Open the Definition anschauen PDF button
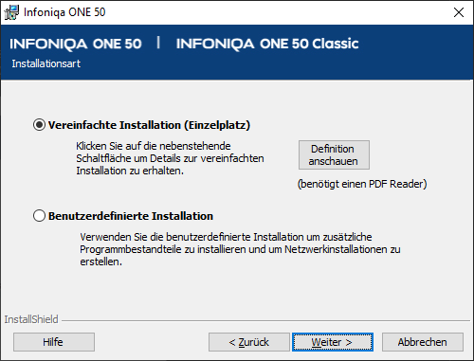Image resolution: width=474 pixels, height=361 pixels. click(x=334, y=155)
